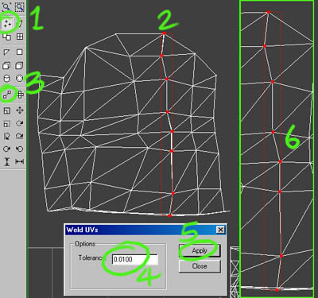Select the four-arrow move tool
Viewport: 318px width, 298px height.
(x=20, y=110)
